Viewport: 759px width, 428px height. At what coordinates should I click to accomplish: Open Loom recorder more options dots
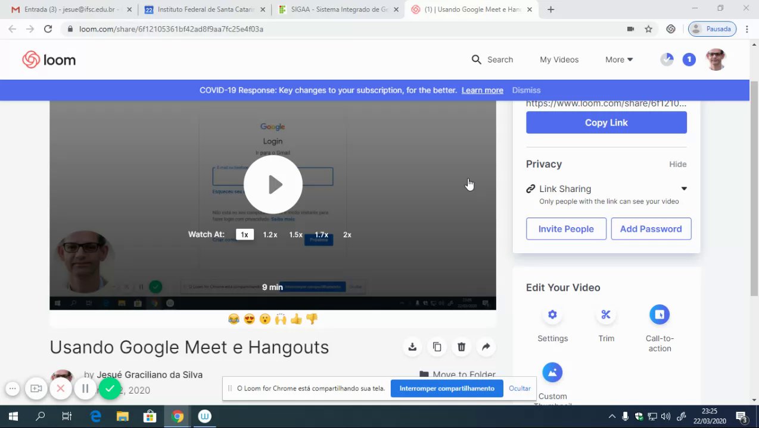pyautogui.click(x=13, y=389)
